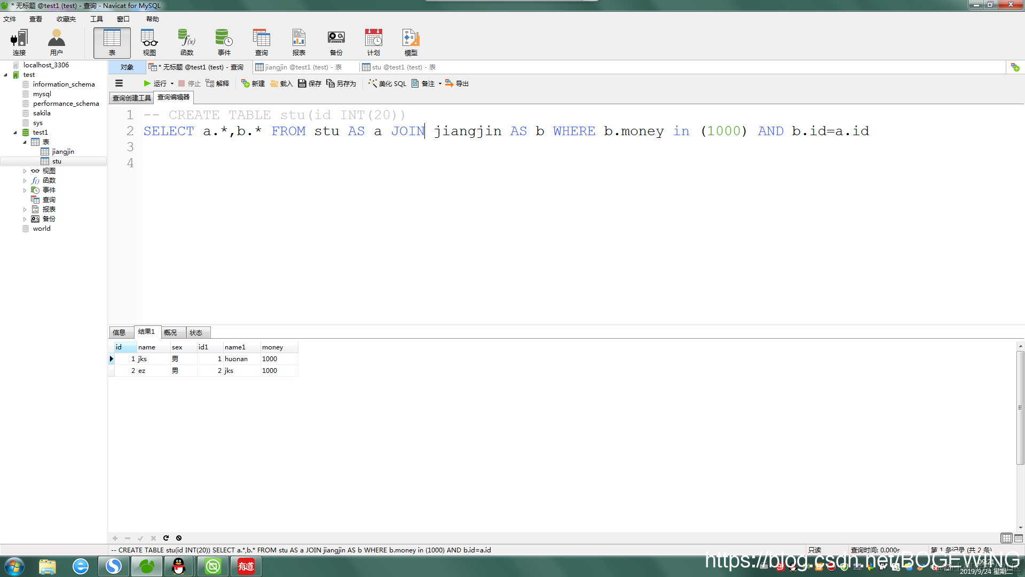Image resolution: width=1025 pixels, height=577 pixels.
Task: Expand the 函数 tree node
Action: [25, 181]
